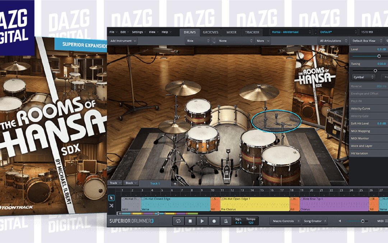Screen dimensions: 388x243
Task: Switch to the GROOVES tab
Action: point(211,32)
